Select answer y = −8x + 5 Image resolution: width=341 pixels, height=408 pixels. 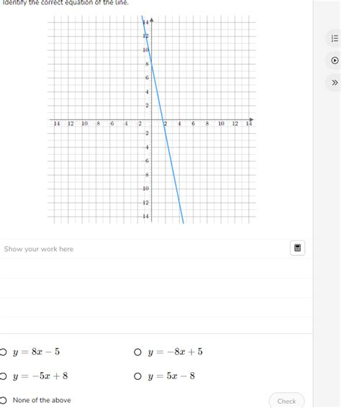pyautogui.click(x=137, y=352)
